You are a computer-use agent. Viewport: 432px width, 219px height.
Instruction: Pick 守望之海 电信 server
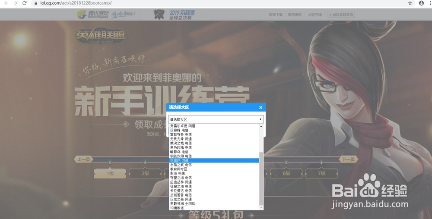coord(214,178)
